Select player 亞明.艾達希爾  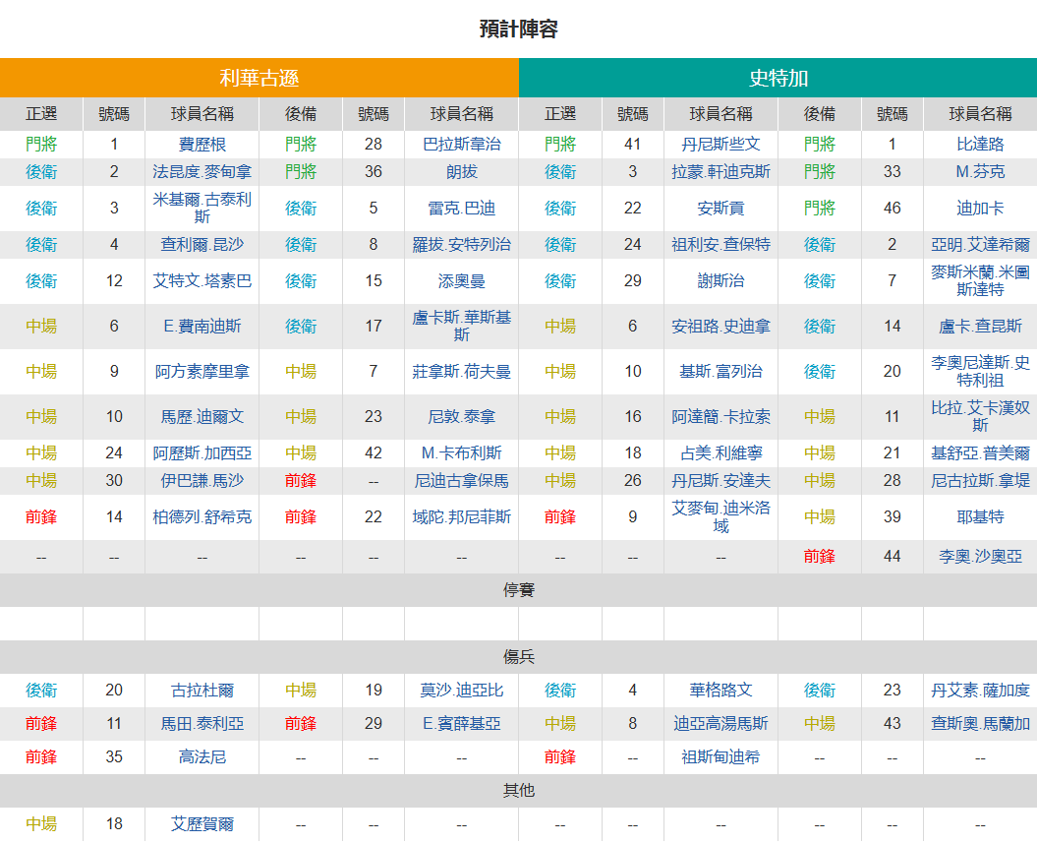(980, 245)
